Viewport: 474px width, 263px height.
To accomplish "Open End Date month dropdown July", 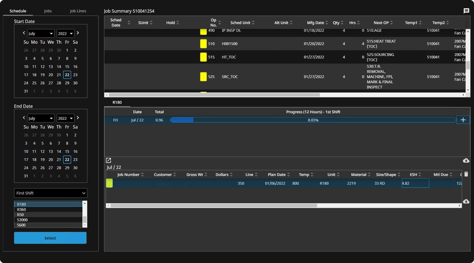I will 40,118.
